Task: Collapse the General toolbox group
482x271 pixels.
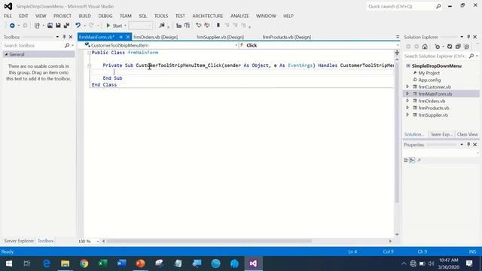Action: 6,54
